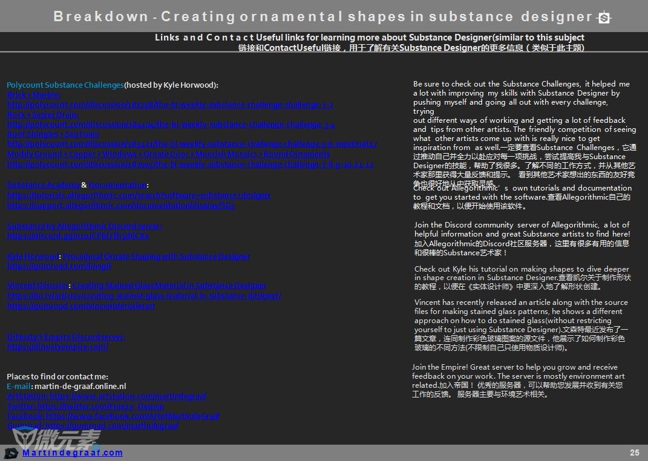Open the Substance Academy link
Image resolution: width=648 pixels, height=461 pixels.
(x=43, y=185)
